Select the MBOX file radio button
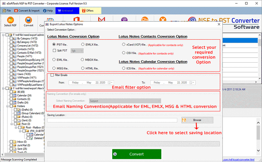 coord(82,60)
